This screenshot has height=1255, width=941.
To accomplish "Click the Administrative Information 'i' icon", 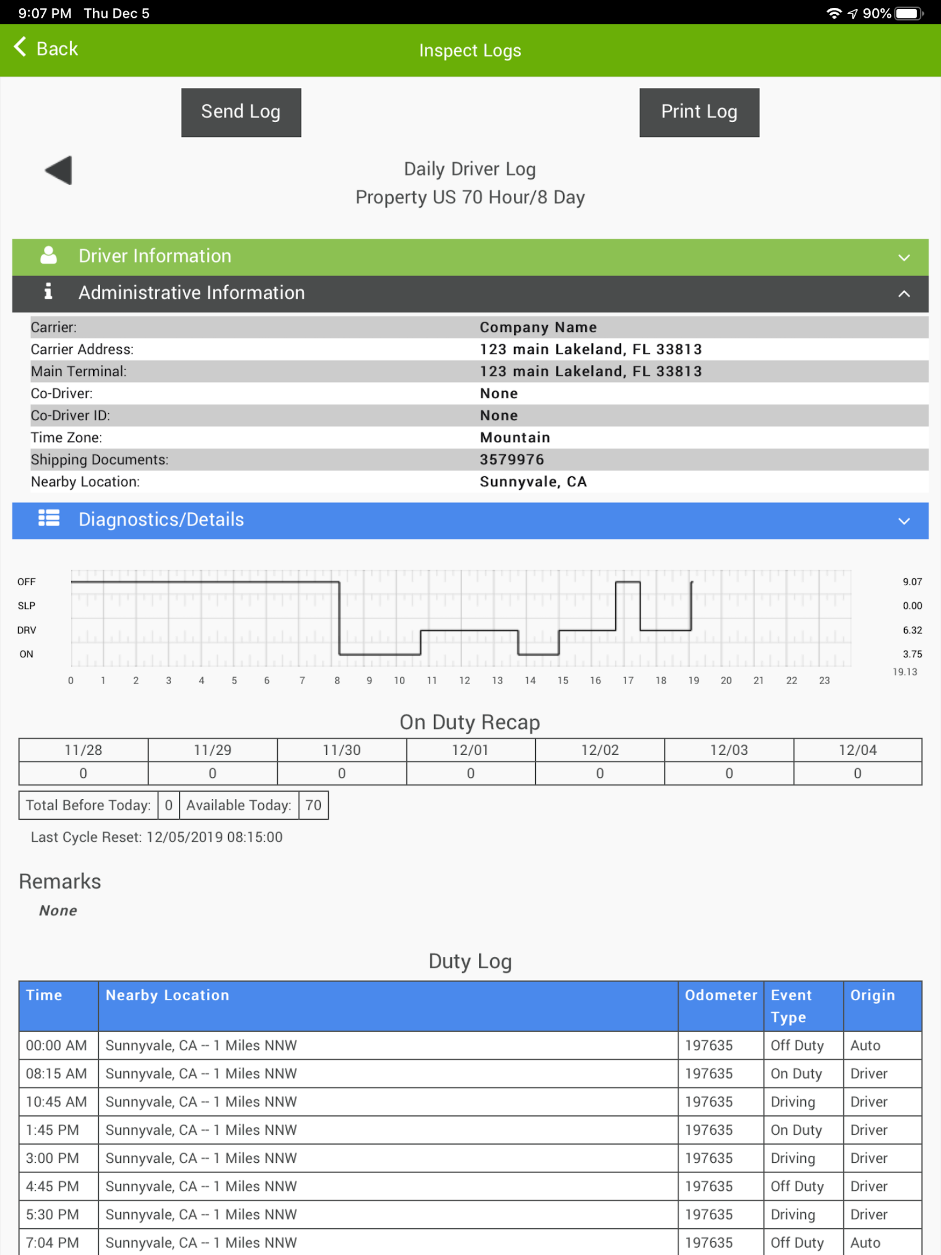I will 48,291.
